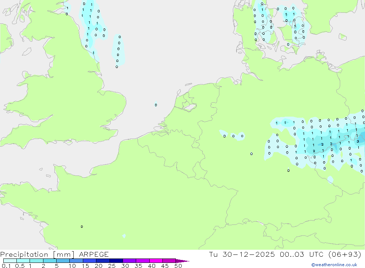Click the '50' legend scale number
Image resolution: width=365 pixels, height=268 pixels.
pyautogui.click(x=178, y=266)
